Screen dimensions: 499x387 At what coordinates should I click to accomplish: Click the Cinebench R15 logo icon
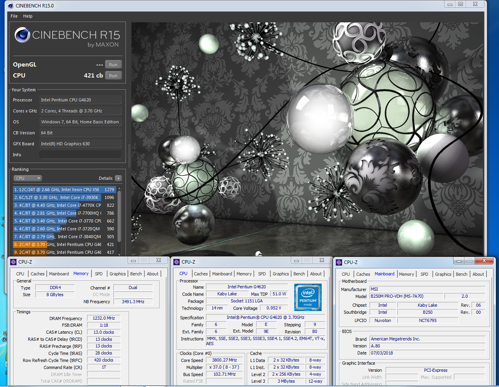[x=22, y=35]
